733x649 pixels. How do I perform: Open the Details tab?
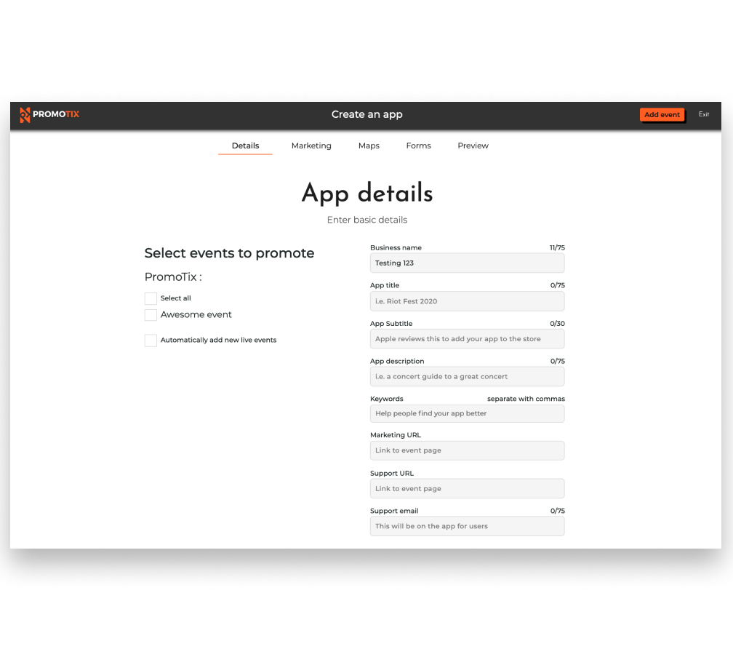coord(246,146)
